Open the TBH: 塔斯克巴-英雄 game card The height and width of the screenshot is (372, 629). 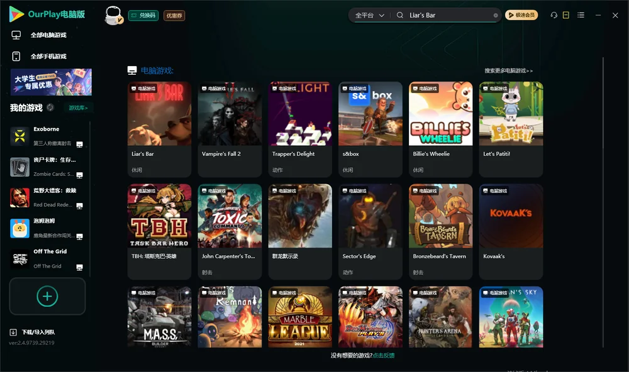(159, 231)
